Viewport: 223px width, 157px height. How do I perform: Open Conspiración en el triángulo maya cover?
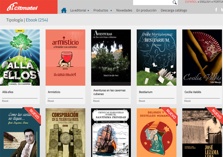(x=65, y=133)
